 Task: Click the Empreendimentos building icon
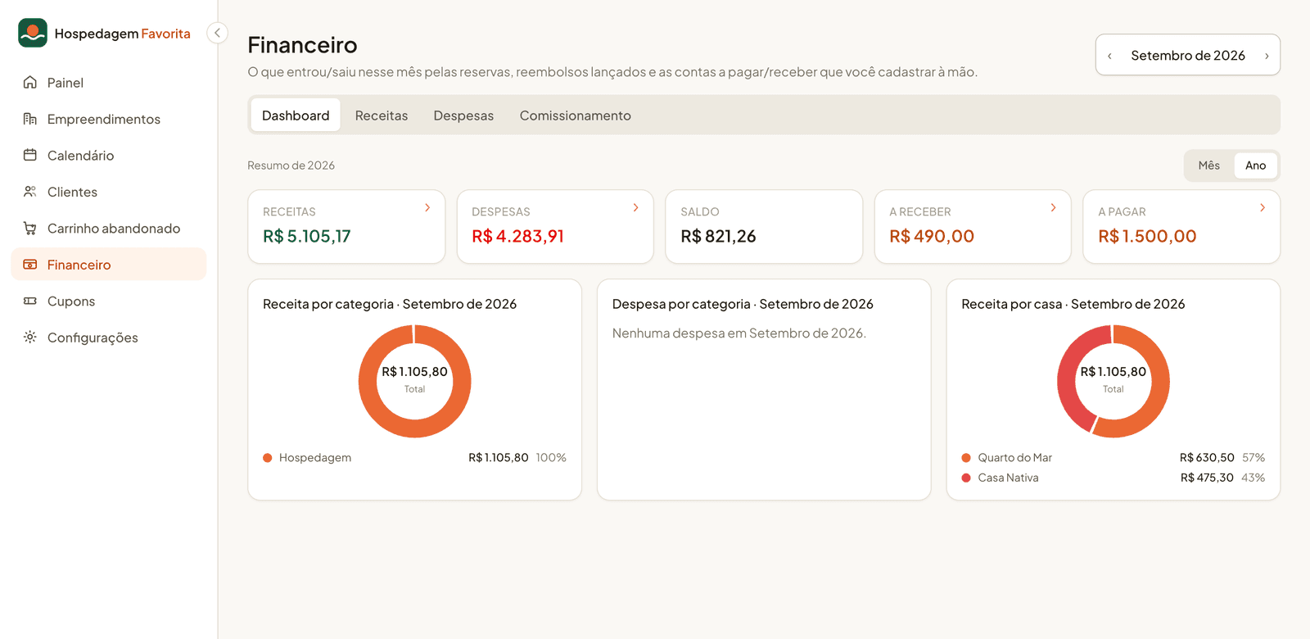(x=30, y=119)
